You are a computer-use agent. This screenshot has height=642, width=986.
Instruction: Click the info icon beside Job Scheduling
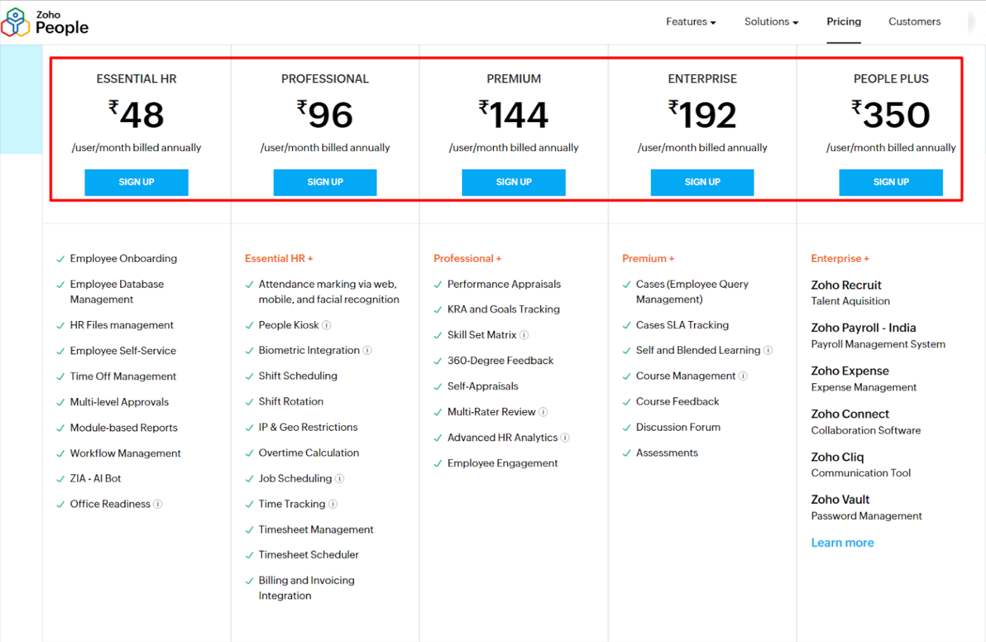pos(340,478)
